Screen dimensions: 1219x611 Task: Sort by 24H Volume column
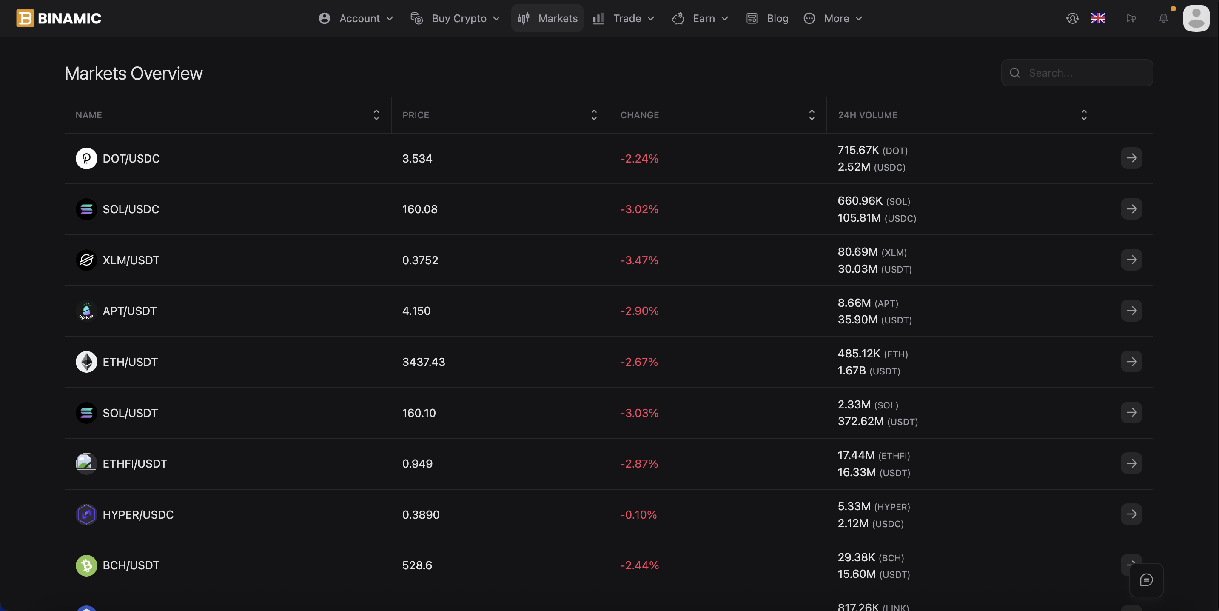pyautogui.click(x=1084, y=115)
